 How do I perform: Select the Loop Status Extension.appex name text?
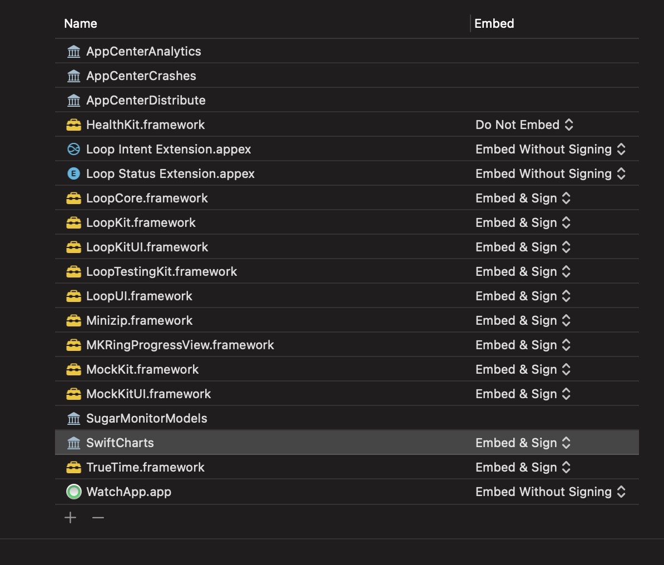coord(170,174)
